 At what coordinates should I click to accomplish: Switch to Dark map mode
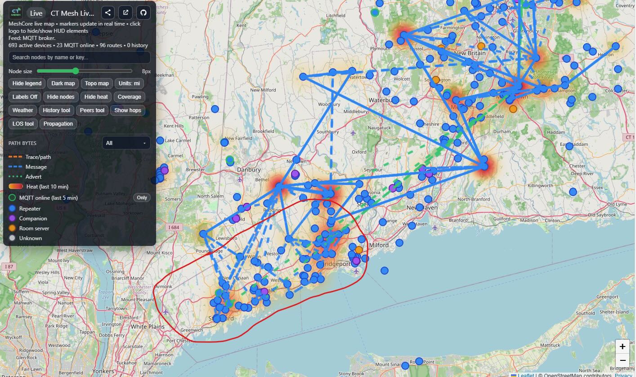(63, 83)
